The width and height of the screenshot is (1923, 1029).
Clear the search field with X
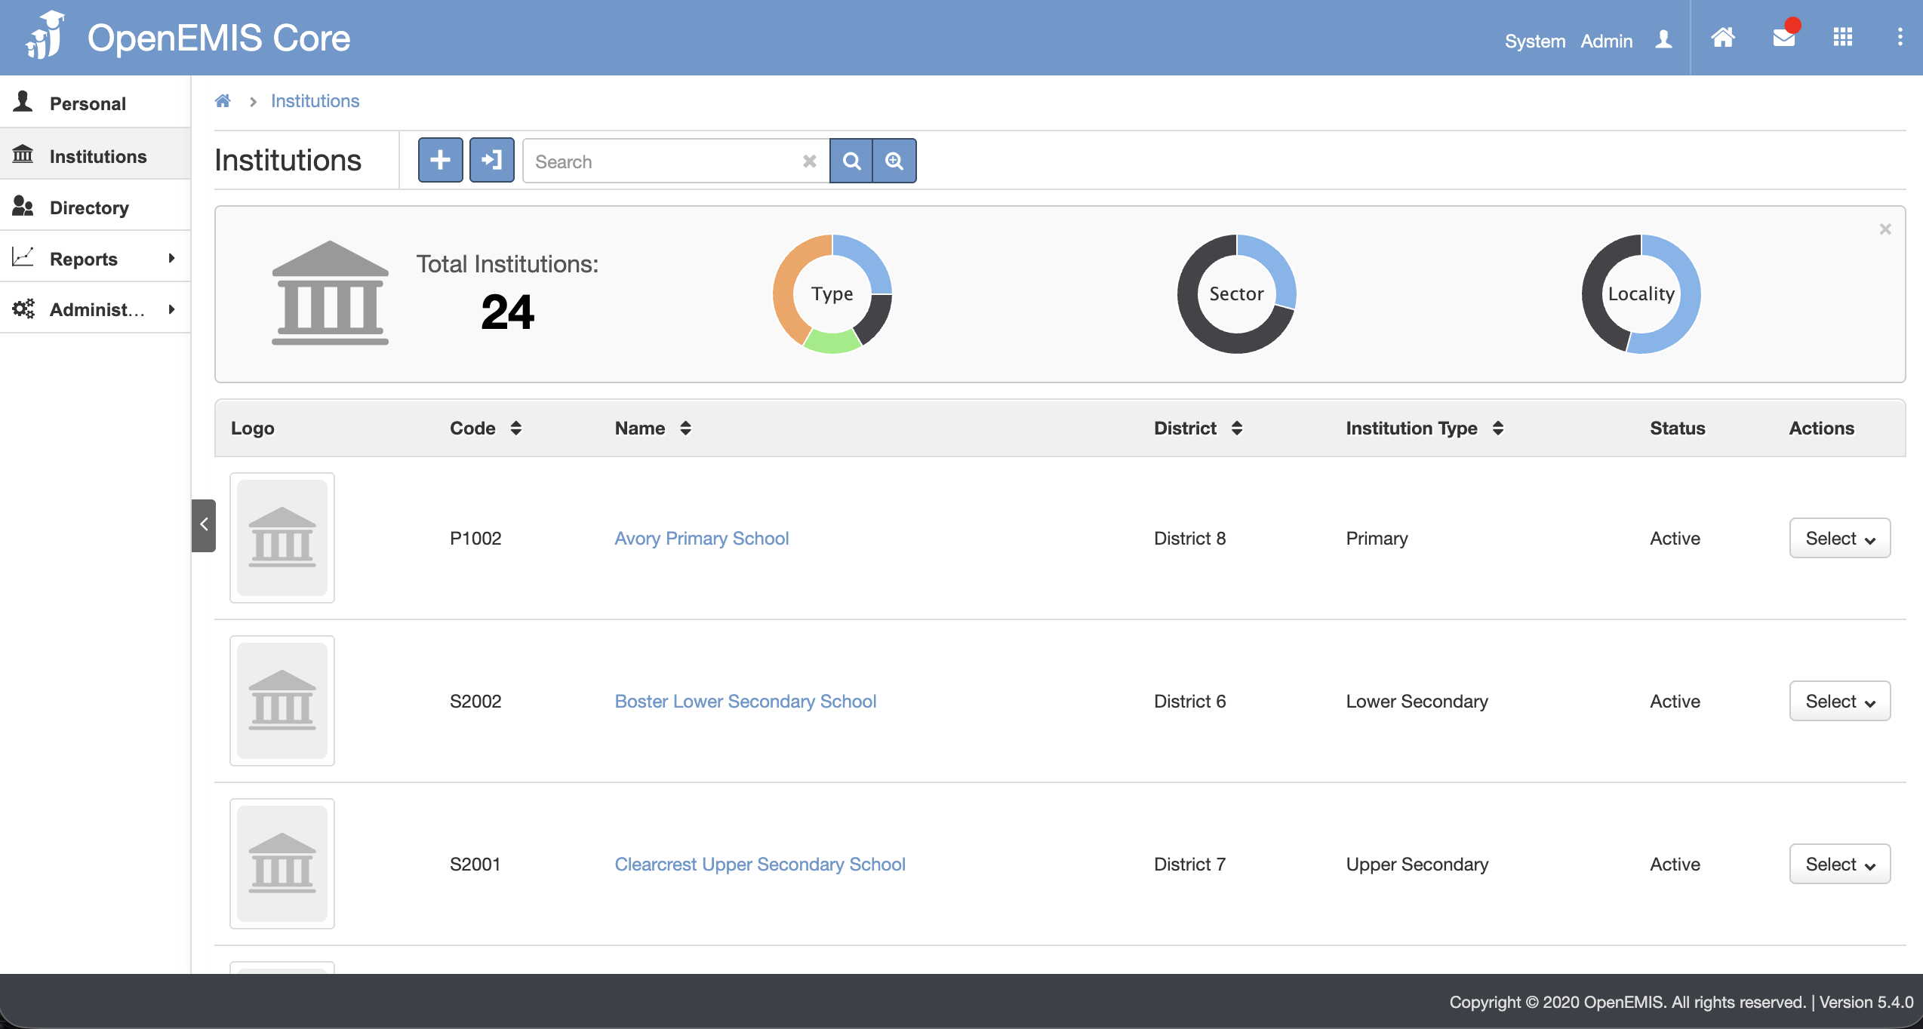pyautogui.click(x=810, y=161)
